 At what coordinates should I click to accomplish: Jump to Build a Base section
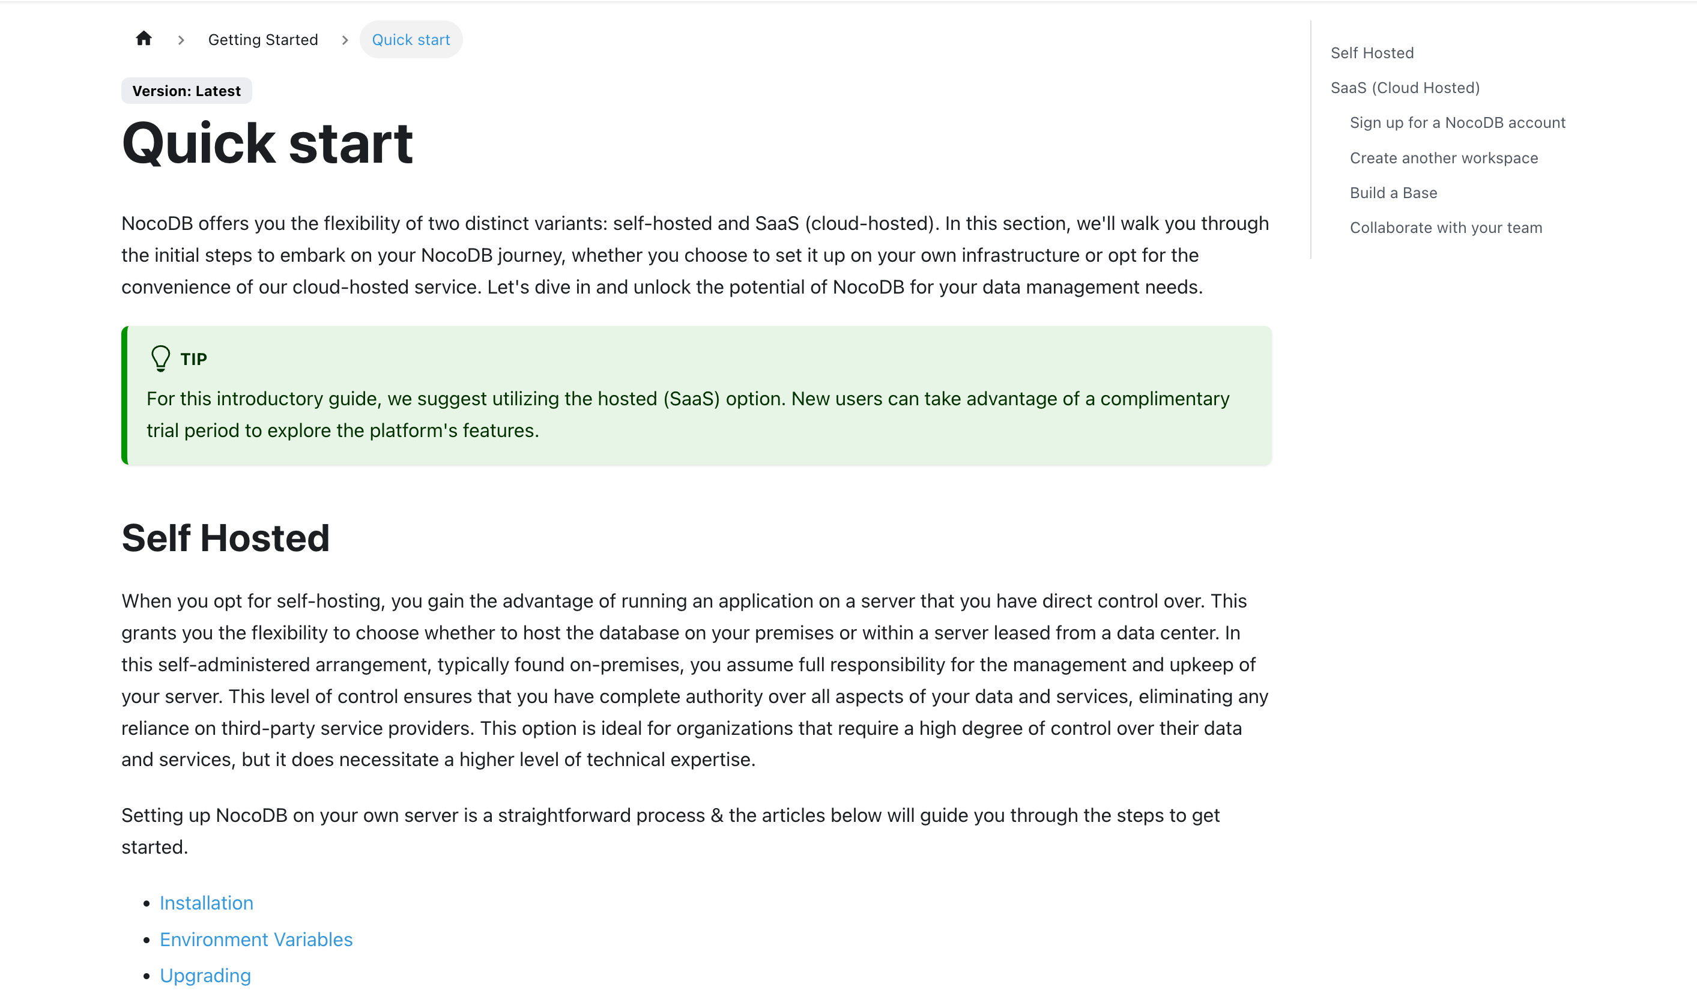click(1393, 193)
